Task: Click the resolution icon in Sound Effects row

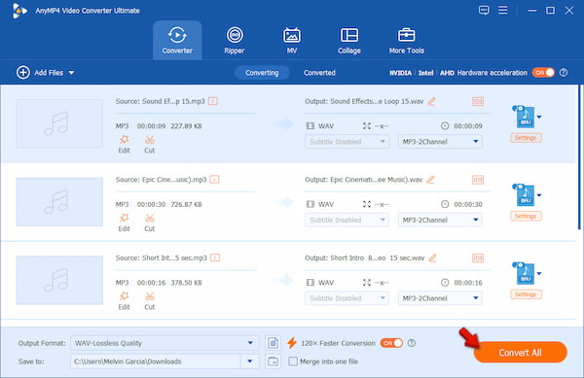Action: [x=367, y=126]
